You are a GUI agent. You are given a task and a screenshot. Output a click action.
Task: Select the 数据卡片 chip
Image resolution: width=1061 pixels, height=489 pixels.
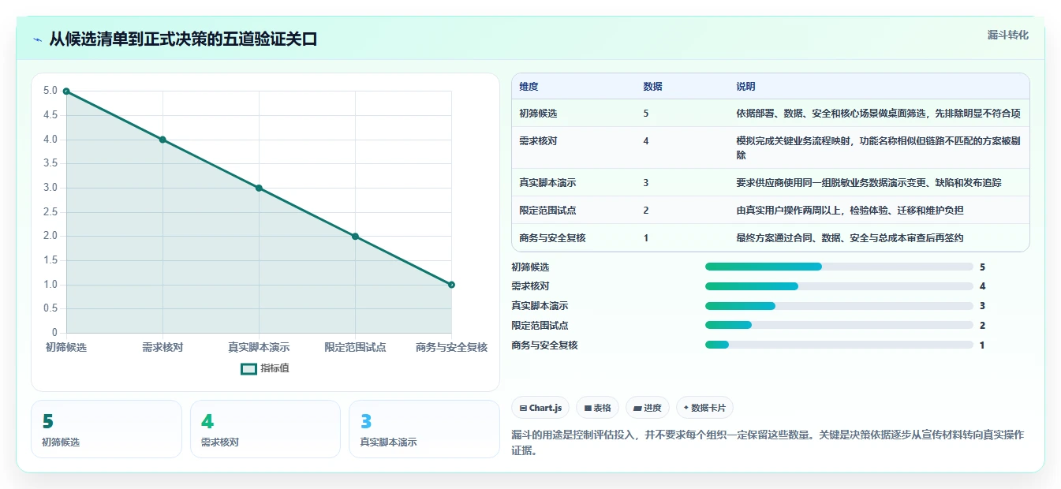(x=704, y=408)
